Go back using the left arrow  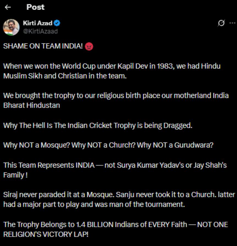[8, 7]
